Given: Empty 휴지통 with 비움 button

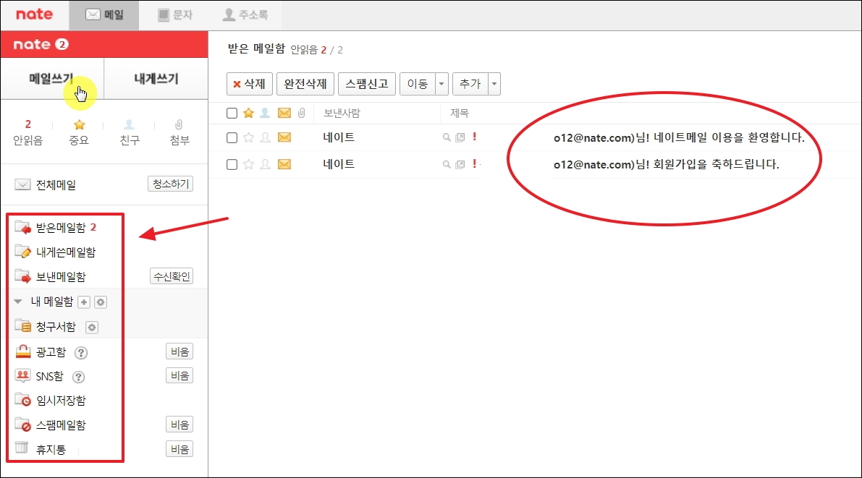Looking at the screenshot, I should click(179, 449).
